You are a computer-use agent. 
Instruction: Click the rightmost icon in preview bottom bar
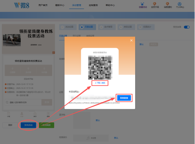click(48, 113)
